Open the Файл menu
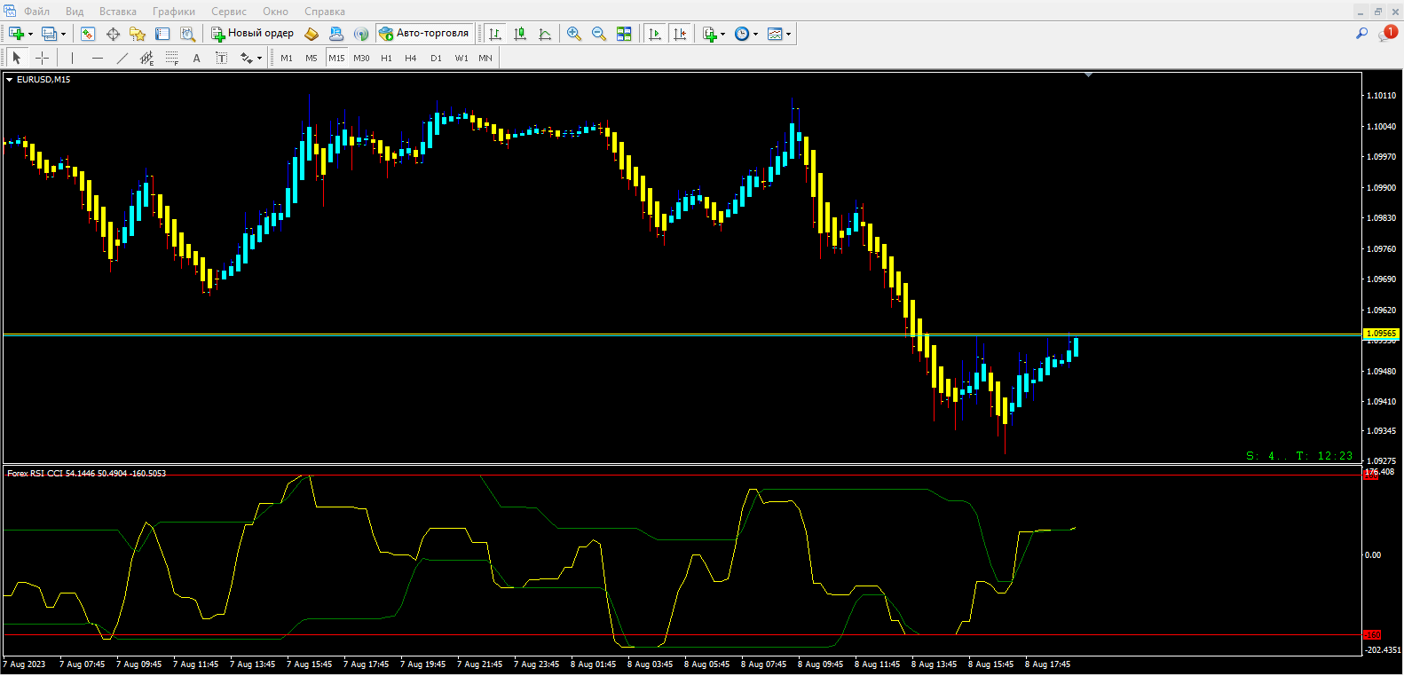Screen dimensions: 1404x676 (x=36, y=12)
